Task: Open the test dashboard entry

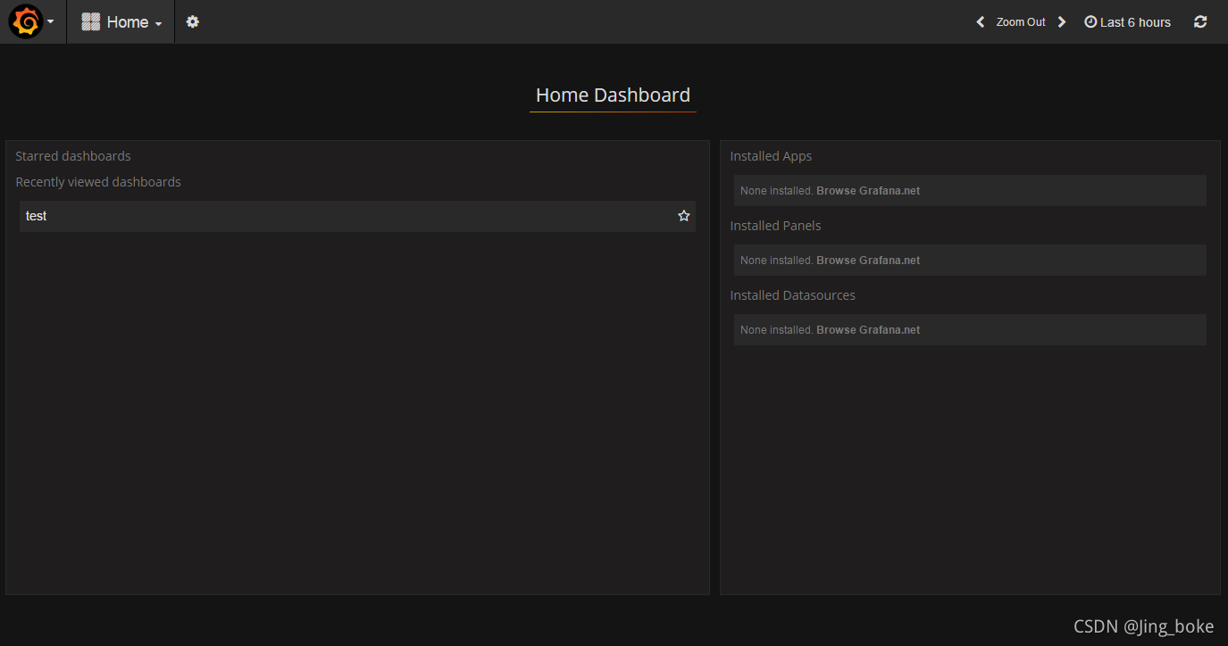Action: 357,216
